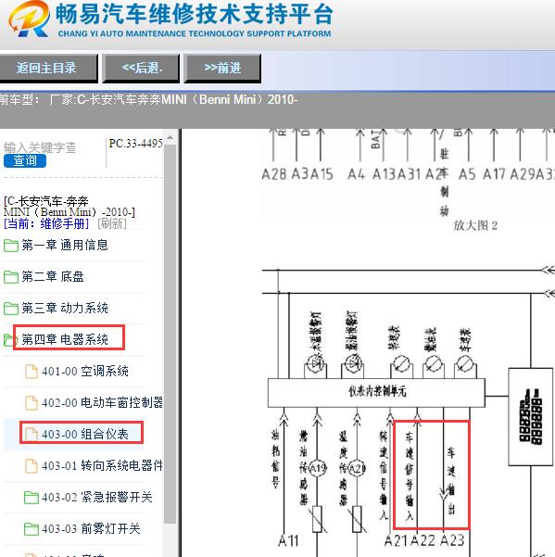Click the A11 terminal label in diagram

[289, 540]
